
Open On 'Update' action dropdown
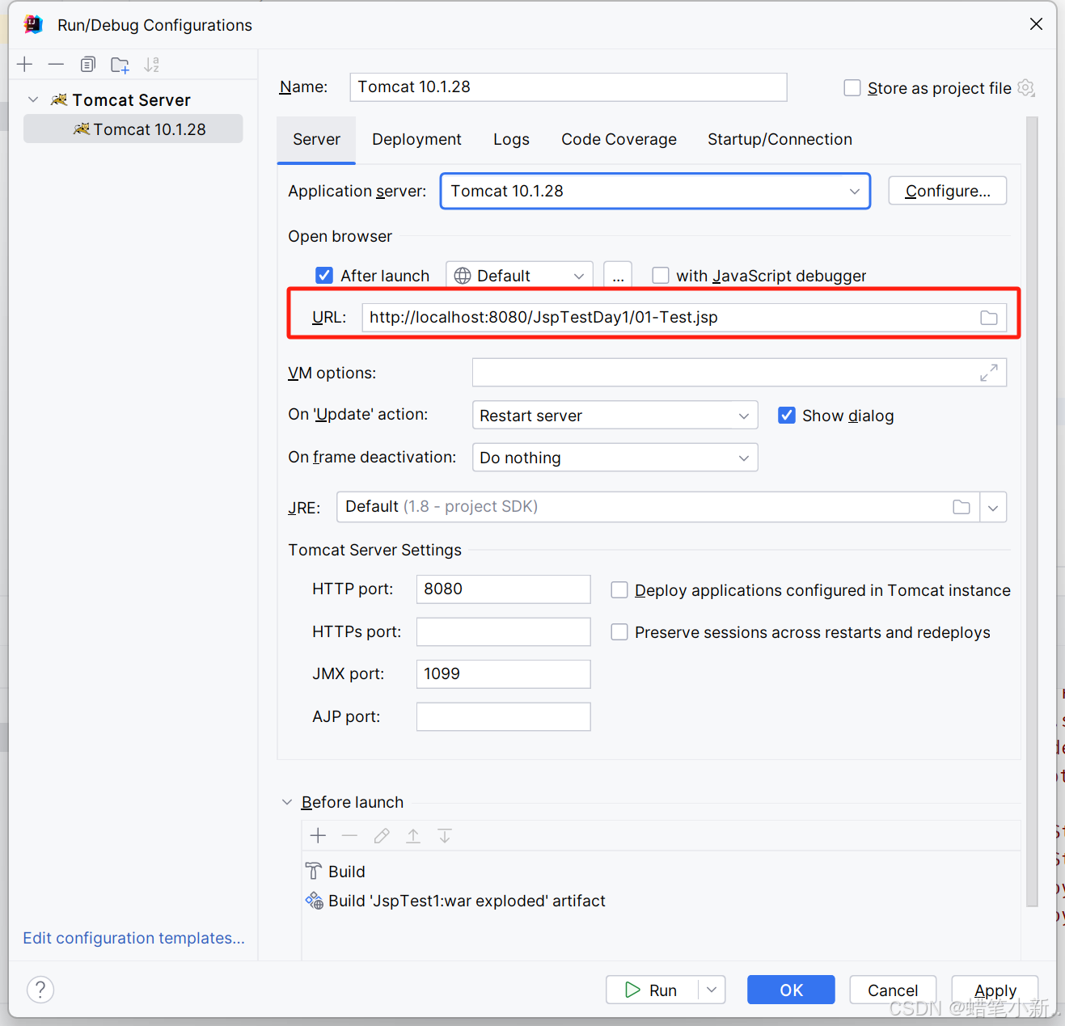615,416
